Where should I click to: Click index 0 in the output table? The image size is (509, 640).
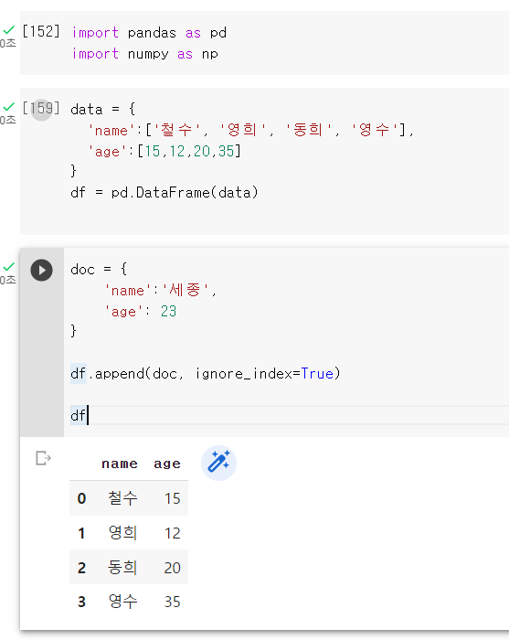(x=81, y=498)
